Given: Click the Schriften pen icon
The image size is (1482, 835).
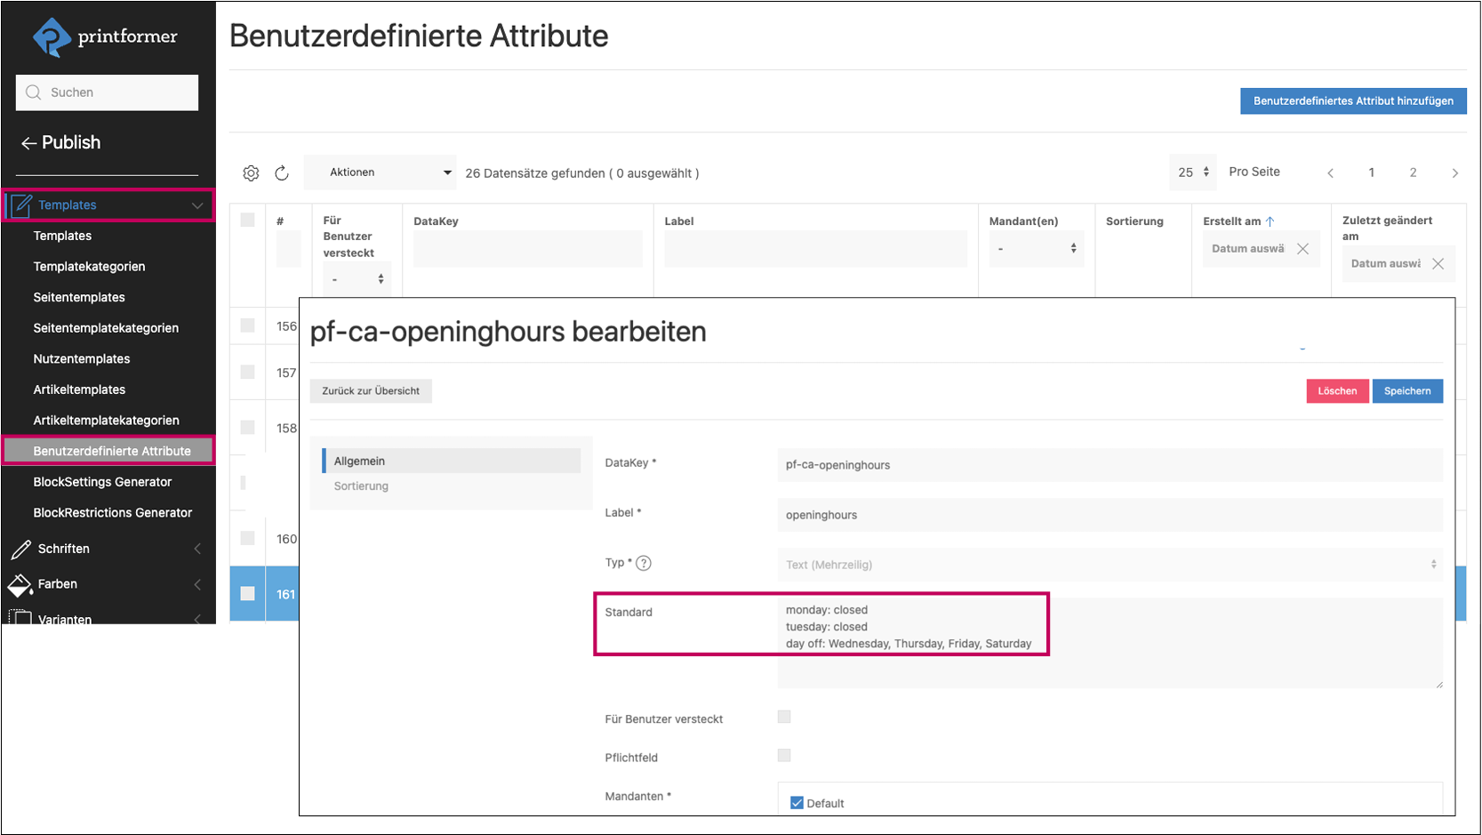Looking at the screenshot, I should (x=20, y=550).
